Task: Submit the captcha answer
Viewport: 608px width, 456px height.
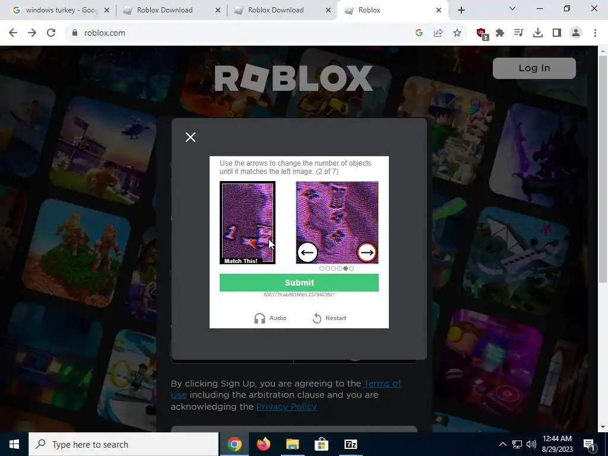Action: tap(299, 283)
